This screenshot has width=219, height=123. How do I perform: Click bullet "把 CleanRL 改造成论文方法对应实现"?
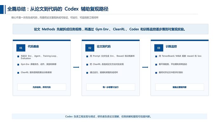(107, 64)
